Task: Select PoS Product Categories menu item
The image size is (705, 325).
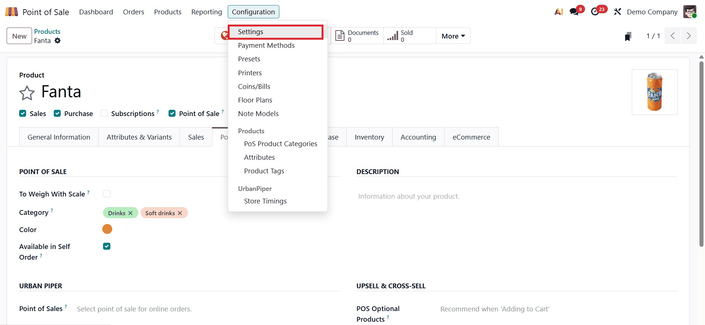Action: 278,144
